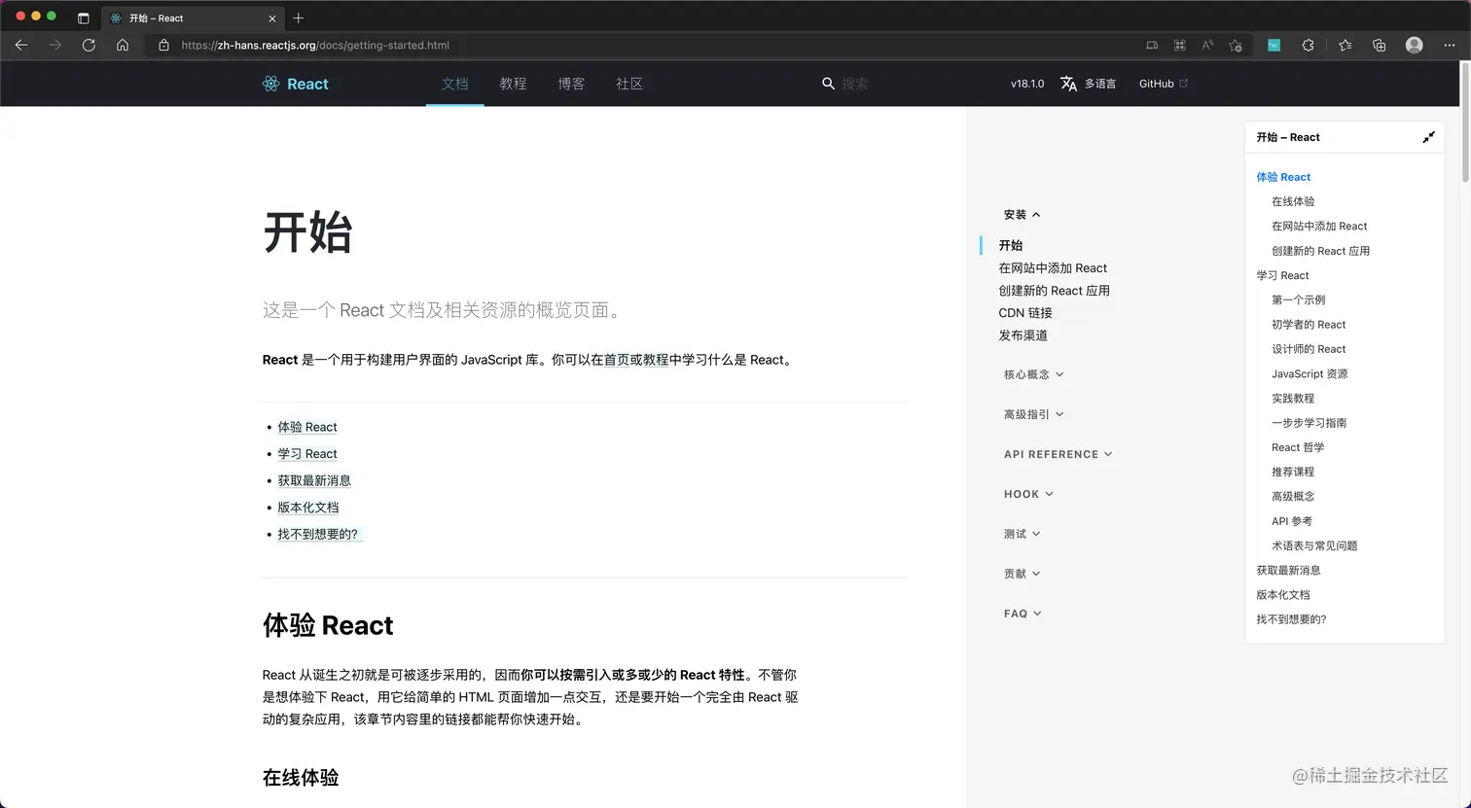The height and width of the screenshot is (808, 1471).
Task: Select 初学者的 React in the Toc panel
Action: tap(1309, 325)
